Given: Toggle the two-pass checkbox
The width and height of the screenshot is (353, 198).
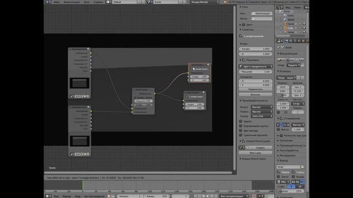Looking at the screenshot, I should pos(240,130).
